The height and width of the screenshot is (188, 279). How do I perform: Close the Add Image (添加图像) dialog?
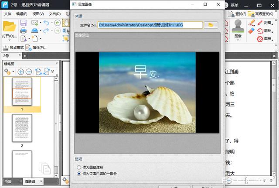[x=218, y=4]
